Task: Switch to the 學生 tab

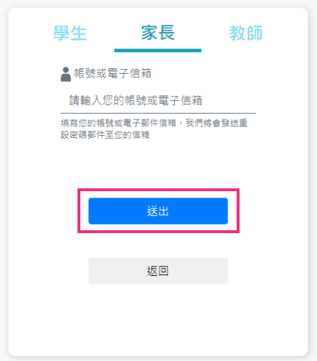Action: (70, 33)
